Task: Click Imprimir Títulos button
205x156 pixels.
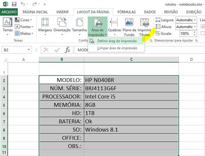Action: 144,27
